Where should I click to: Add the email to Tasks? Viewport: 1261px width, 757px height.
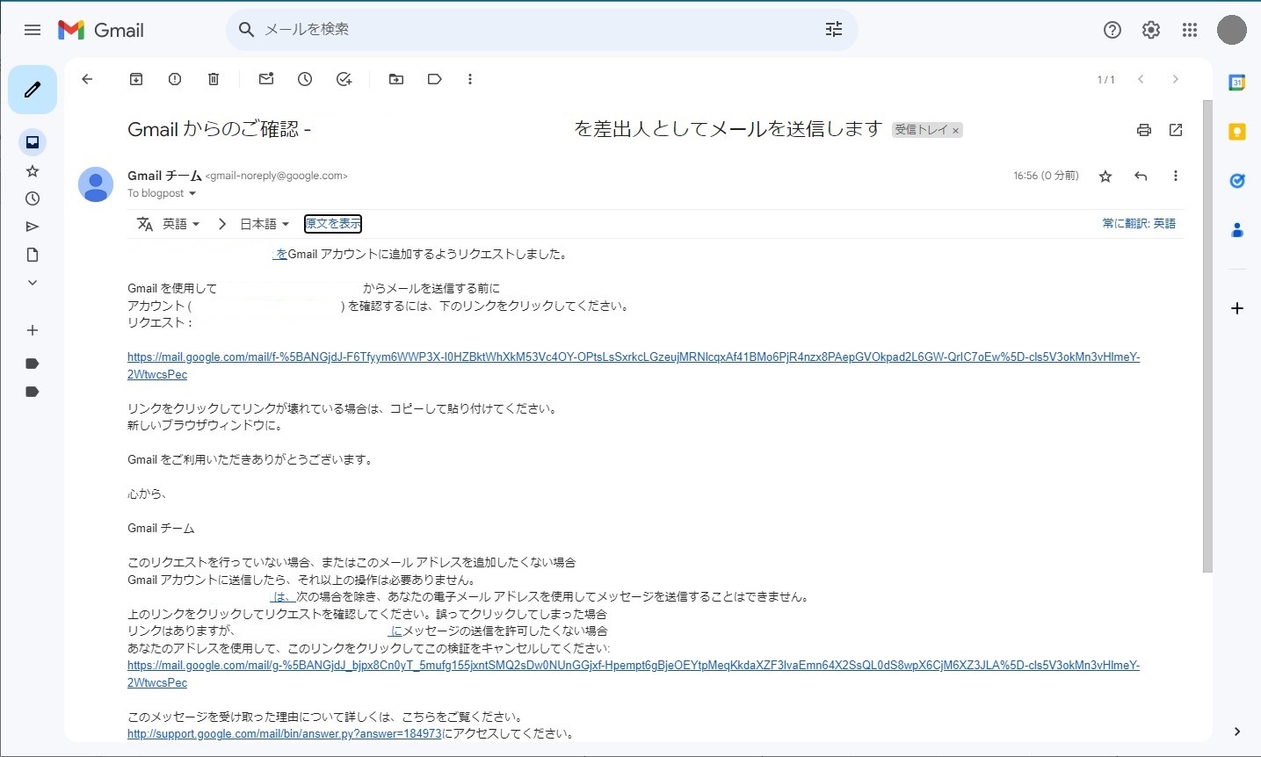(344, 79)
